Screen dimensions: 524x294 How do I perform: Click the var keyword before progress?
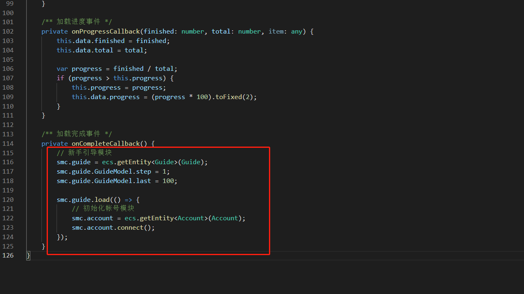62,69
